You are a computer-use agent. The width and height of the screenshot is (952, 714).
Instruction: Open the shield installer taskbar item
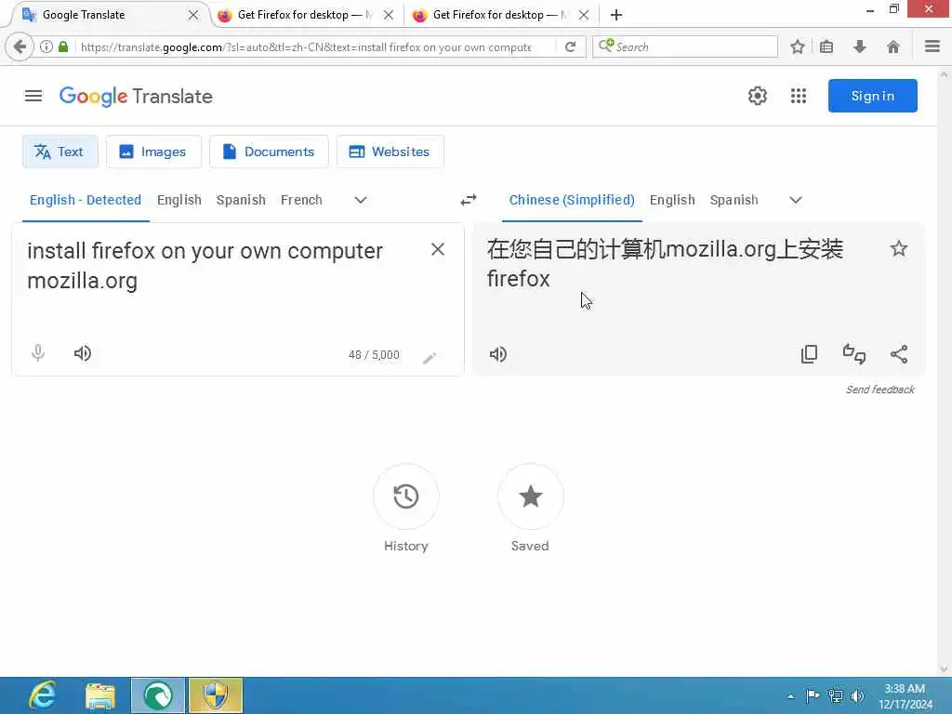tap(216, 695)
